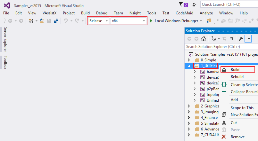Screen dimensions: 258x141
Task: Click Collapse All icon in Solution Explorer
Action: [231, 39]
